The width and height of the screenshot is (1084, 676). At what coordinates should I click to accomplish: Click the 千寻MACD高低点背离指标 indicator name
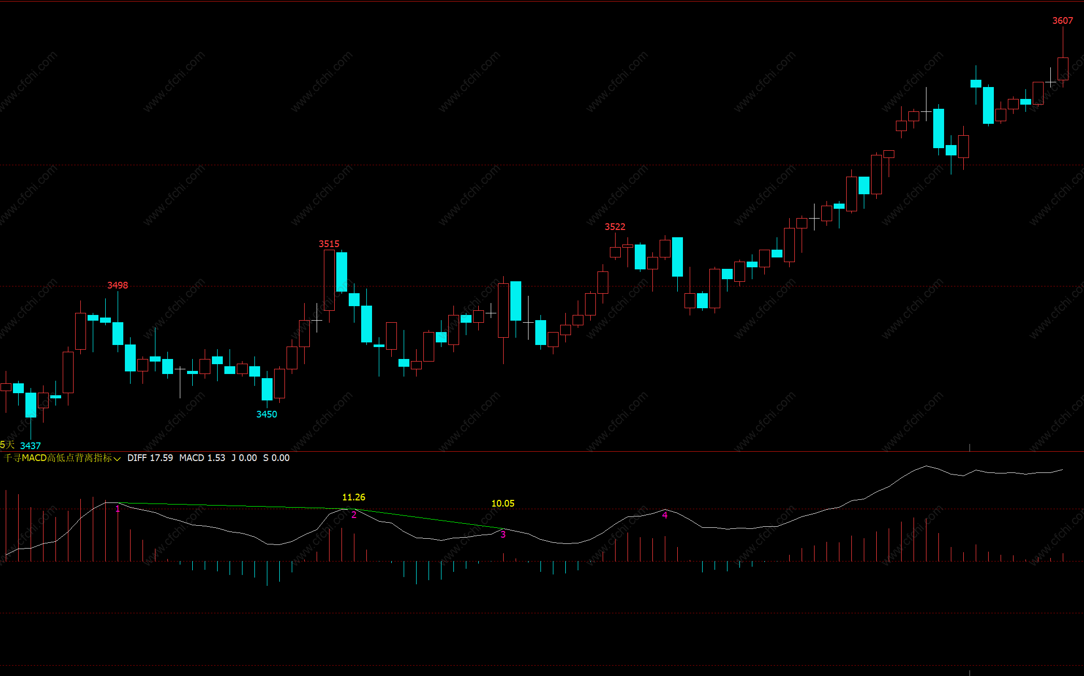[x=58, y=458]
